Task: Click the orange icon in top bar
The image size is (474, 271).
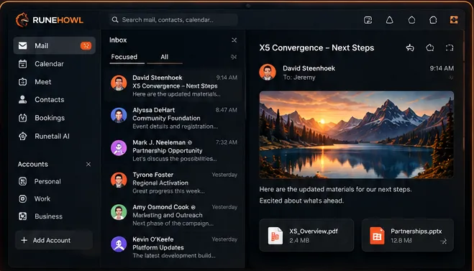Action: coord(454,20)
